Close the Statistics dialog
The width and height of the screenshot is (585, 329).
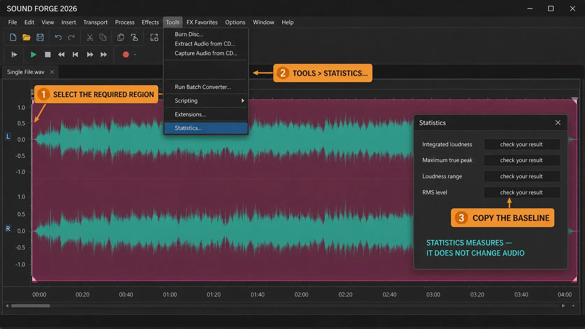[558, 123]
